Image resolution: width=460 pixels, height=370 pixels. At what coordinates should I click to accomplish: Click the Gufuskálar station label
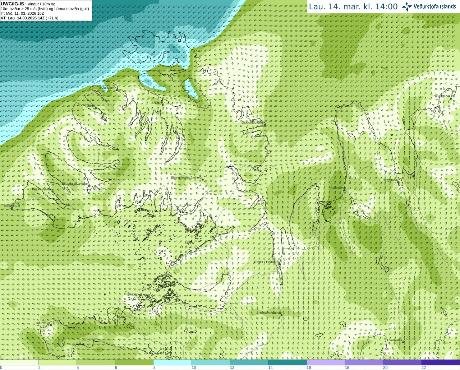pos(42,323)
